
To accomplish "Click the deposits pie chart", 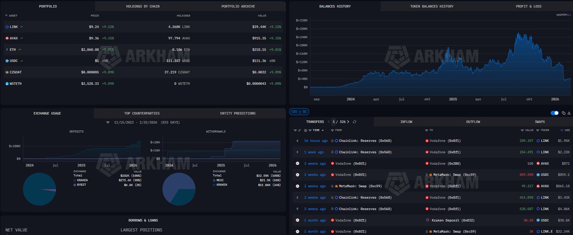I will tap(39, 189).
